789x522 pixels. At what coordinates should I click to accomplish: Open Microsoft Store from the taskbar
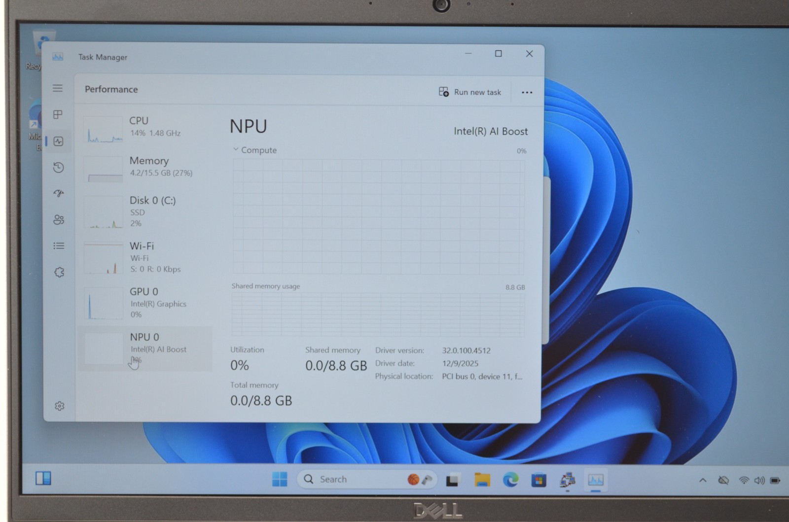pos(538,480)
